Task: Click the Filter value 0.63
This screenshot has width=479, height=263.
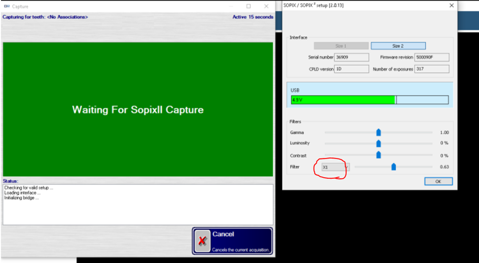Action: pyautogui.click(x=444, y=167)
